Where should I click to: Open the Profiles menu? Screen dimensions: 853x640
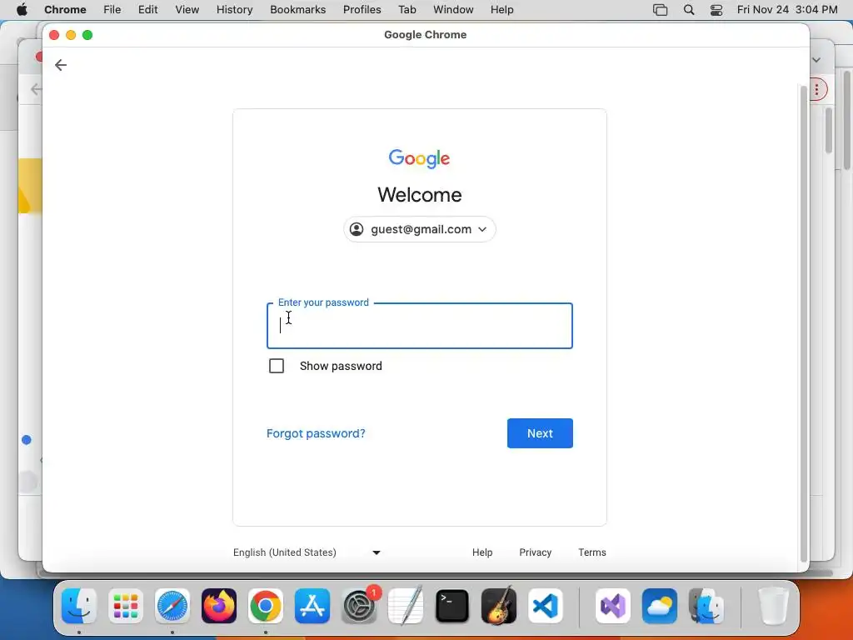click(362, 9)
